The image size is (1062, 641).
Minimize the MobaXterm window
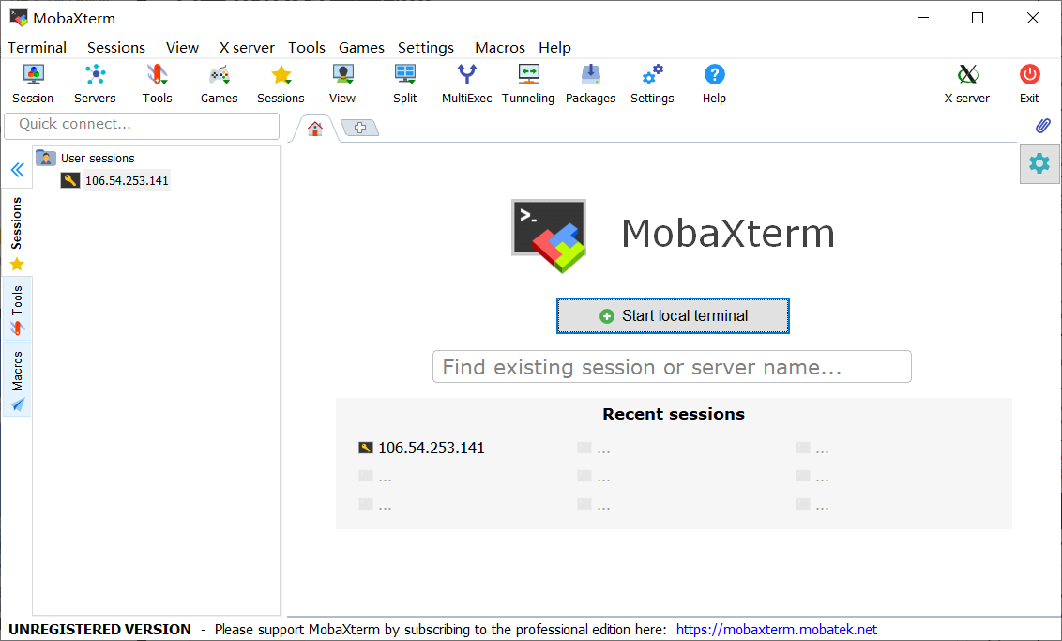922,18
